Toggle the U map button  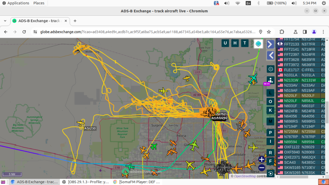(x=225, y=43)
